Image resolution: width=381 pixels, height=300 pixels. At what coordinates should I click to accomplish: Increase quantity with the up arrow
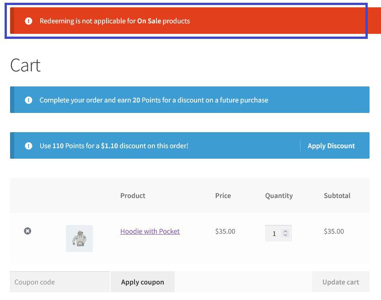[285, 231]
